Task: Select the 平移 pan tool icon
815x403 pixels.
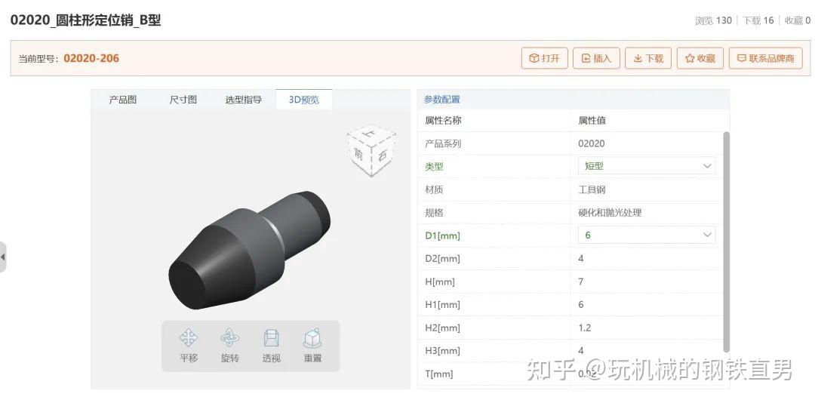Action: click(x=188, y=339)
